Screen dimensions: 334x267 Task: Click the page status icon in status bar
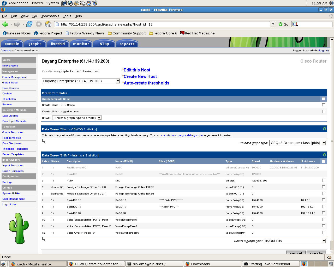(329, 257)
